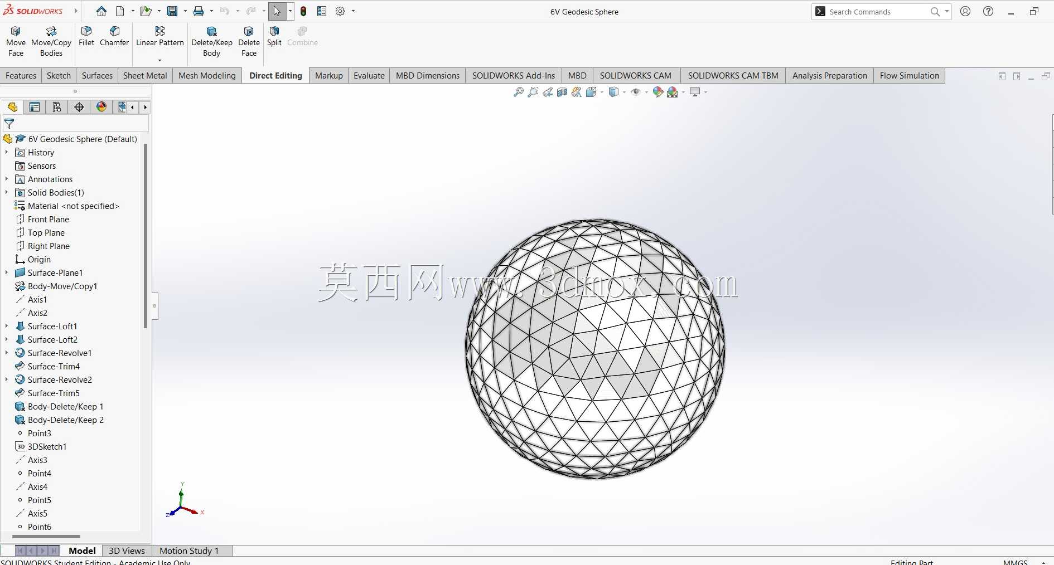Open Options with the gear icon
The image size is (1054, 565).
tap(340, 11)
